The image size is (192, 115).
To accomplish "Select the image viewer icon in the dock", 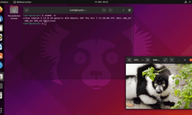I will point(1,77).
